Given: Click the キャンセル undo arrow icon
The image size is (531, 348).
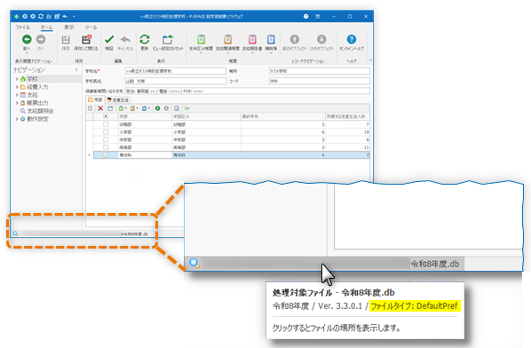Looking at the screenshot, I should tap(125, 39).
